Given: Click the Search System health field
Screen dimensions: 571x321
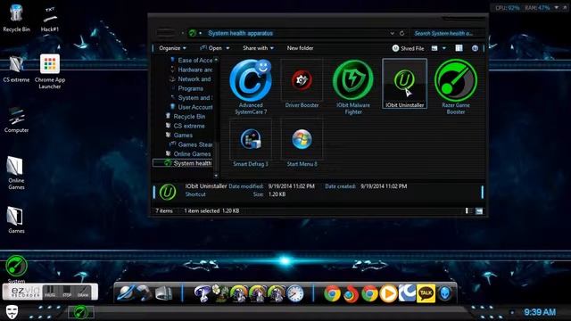Looking at the screenshot, I should 447,33.
